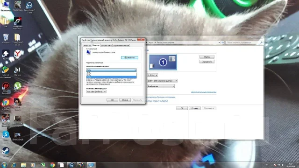The width and height of the screenshot is (299, 168).
Task: Close the monitor properties dialog
Action: tap(141, 40)
